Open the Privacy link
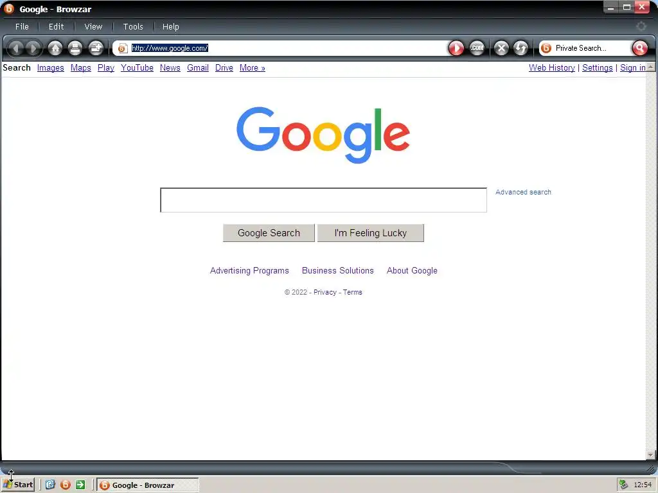Viewport: 658px width, 493px height. pos(325,292)
